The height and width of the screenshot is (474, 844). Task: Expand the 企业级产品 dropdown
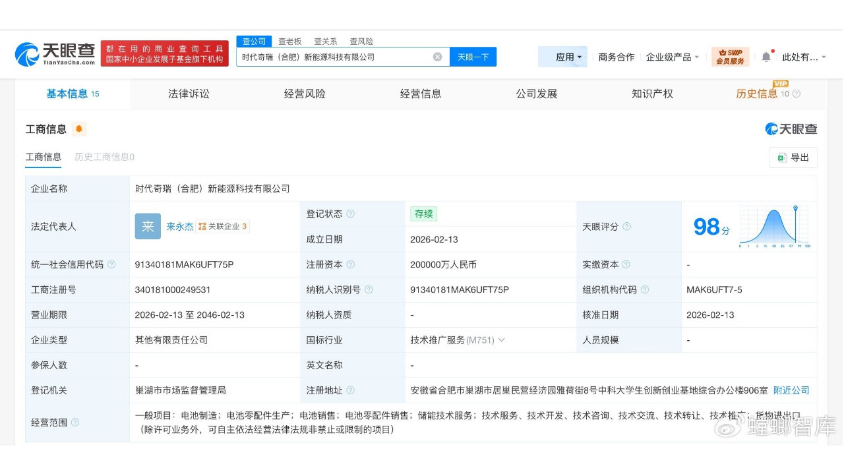pyautogui.click(x=672, y=57)
